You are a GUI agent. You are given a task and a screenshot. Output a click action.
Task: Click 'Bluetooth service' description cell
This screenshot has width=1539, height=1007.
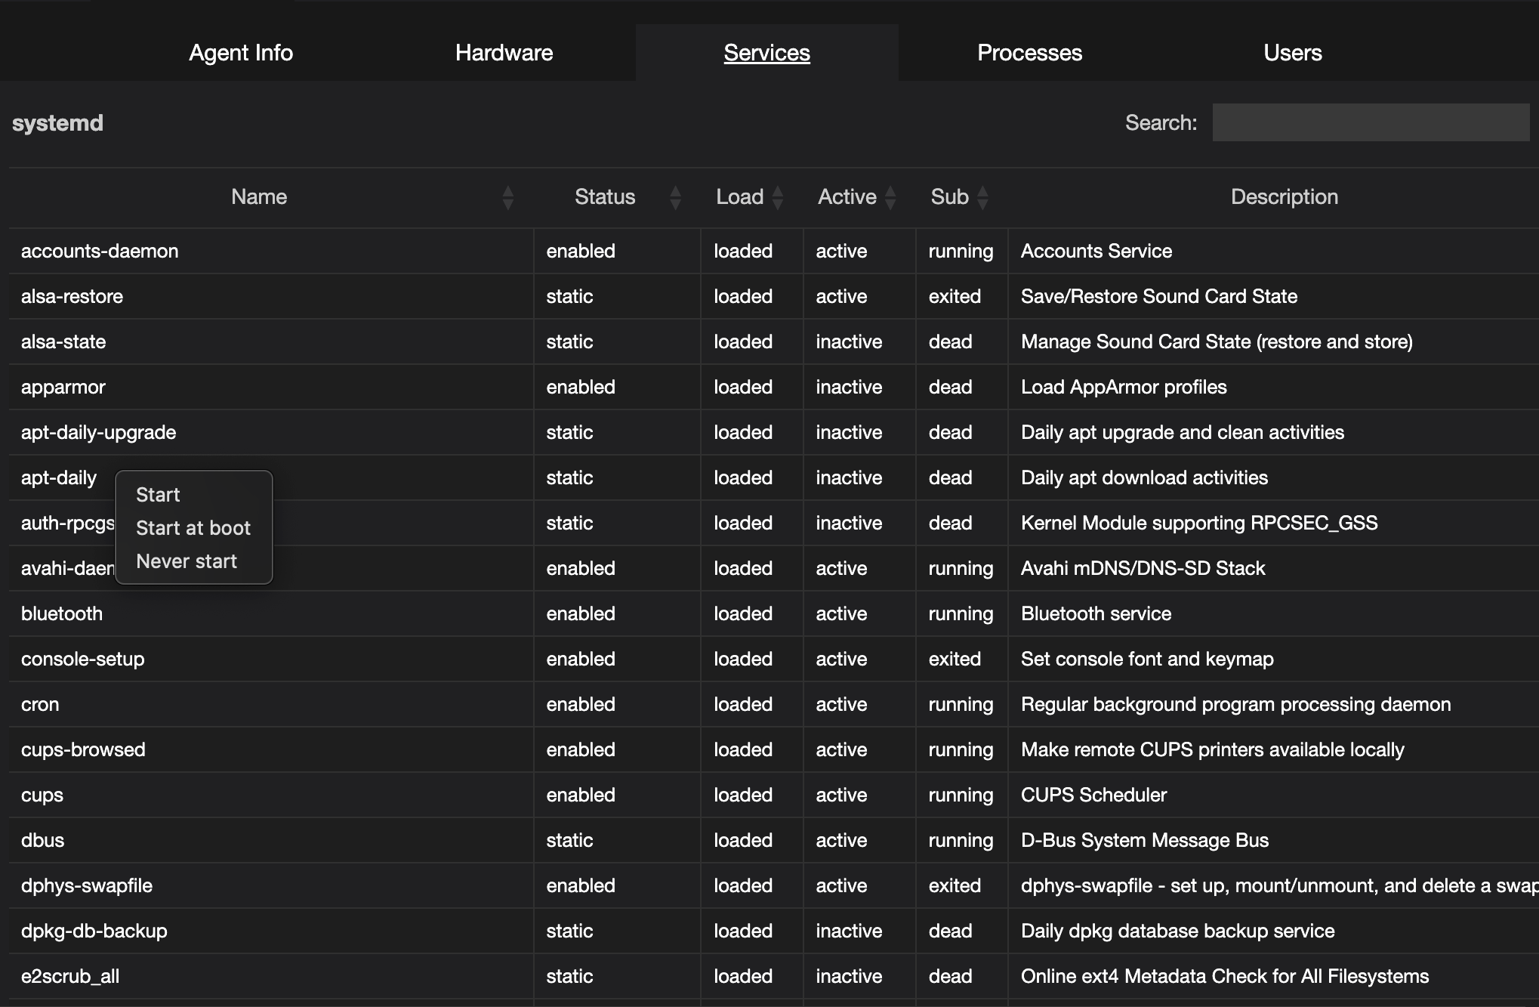[1096, 613]
